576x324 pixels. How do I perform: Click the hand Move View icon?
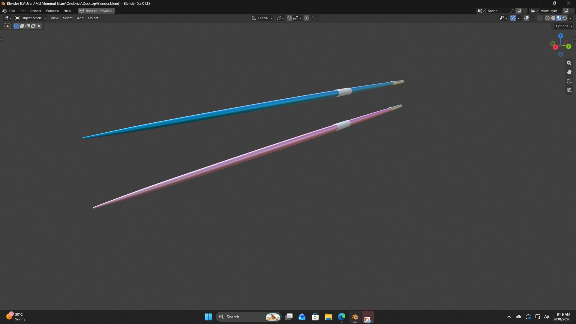569,72
